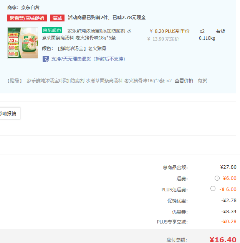This screenshot has width=240, height=243.
Task: Click the ¥ 8.20 PLUS到手价 price
Action: click(x=170, y=31)
